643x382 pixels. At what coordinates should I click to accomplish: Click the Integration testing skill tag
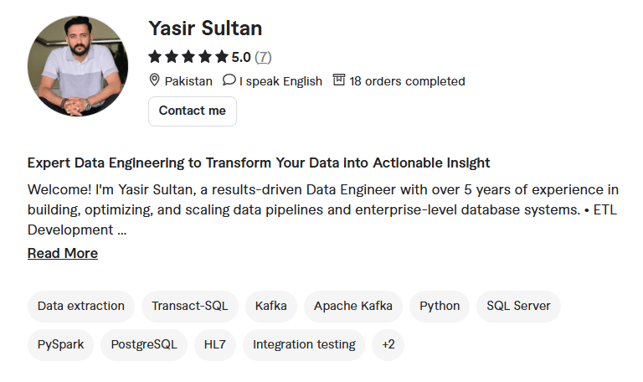tap(304, 344)
